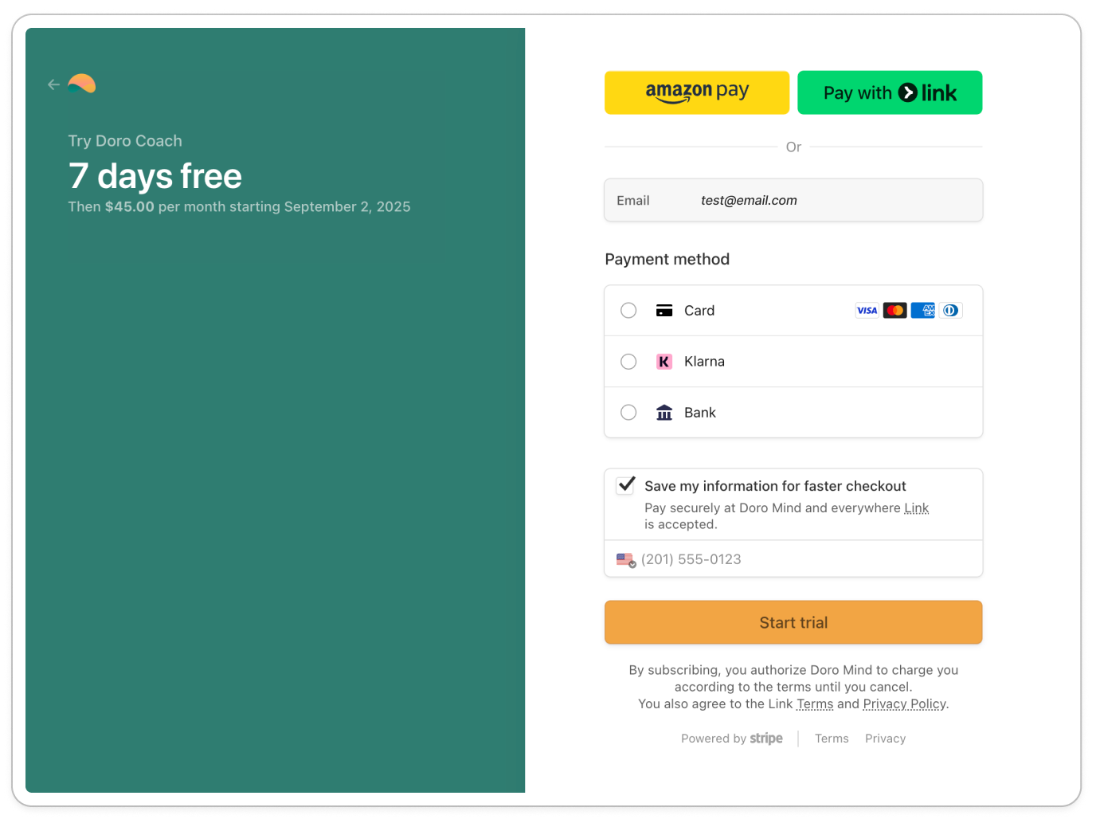Focus the Email input field
Viewport: 1100px width, 823px height.
793,200
